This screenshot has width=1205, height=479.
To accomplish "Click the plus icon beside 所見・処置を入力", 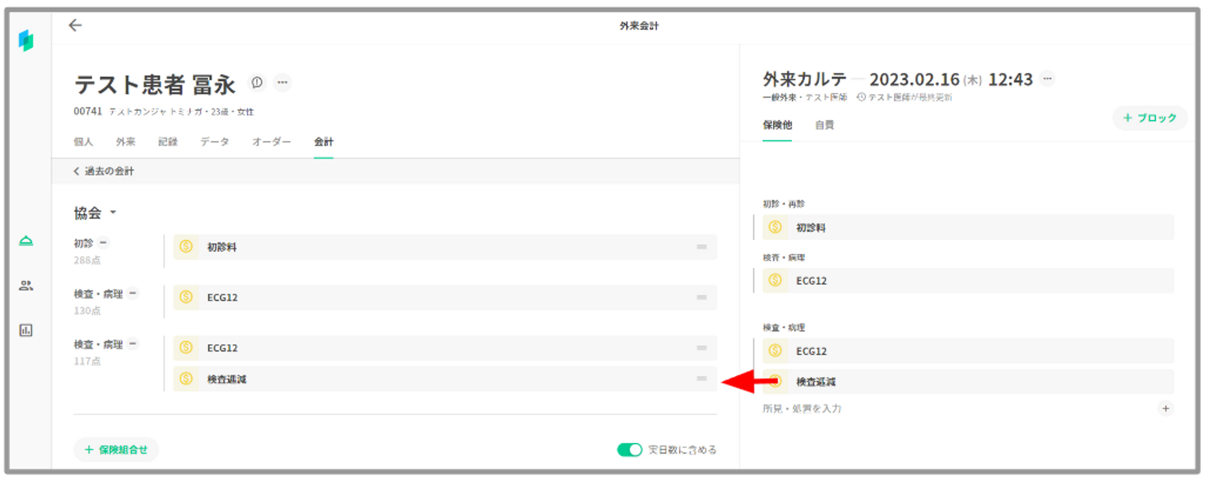I will tap(1166, 409).
